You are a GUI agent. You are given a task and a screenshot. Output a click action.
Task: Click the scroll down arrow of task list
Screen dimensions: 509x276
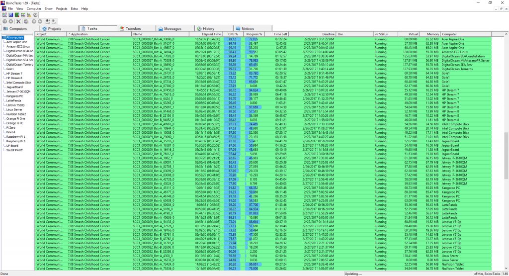[506, 269]
